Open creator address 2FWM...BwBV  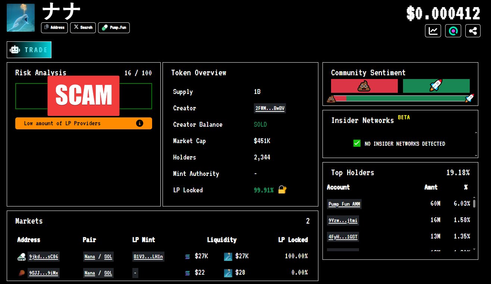click(x=270, y=108)
